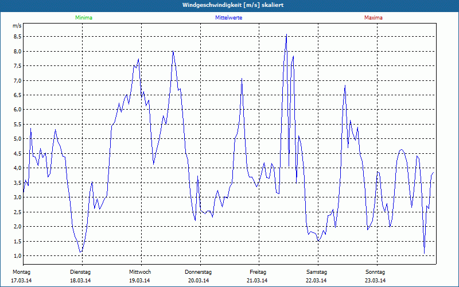Click the m/s unit label
Screen dimensions: 459x287
[17, 26]
